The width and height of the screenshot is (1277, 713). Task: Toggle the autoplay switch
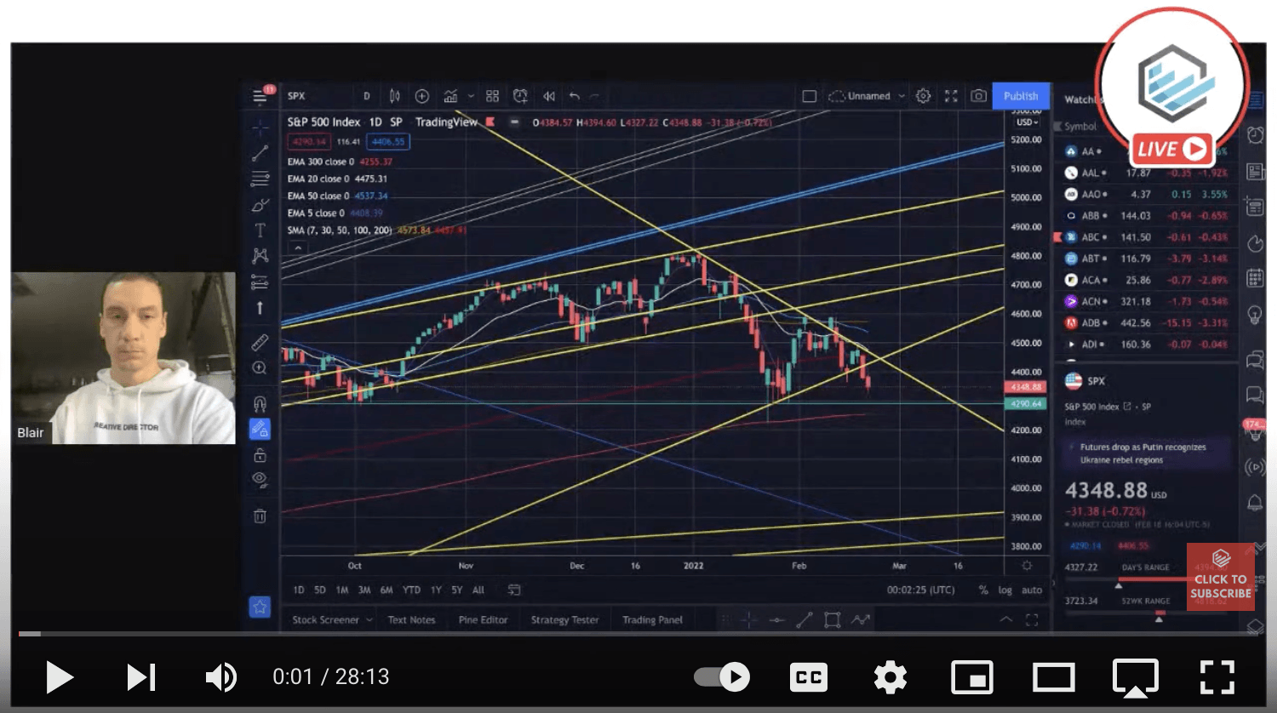[722, 677]
